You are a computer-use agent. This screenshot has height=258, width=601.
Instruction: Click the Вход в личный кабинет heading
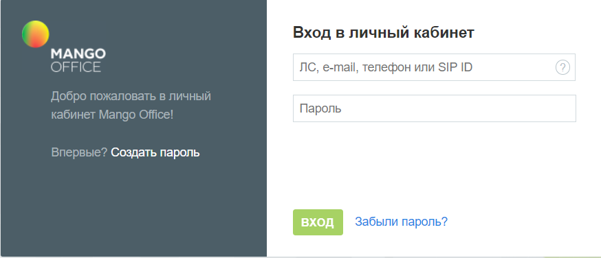click(383, 33)
